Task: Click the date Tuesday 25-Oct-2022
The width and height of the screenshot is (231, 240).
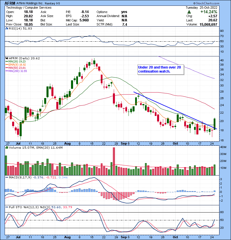Action: tap(202, 8)
